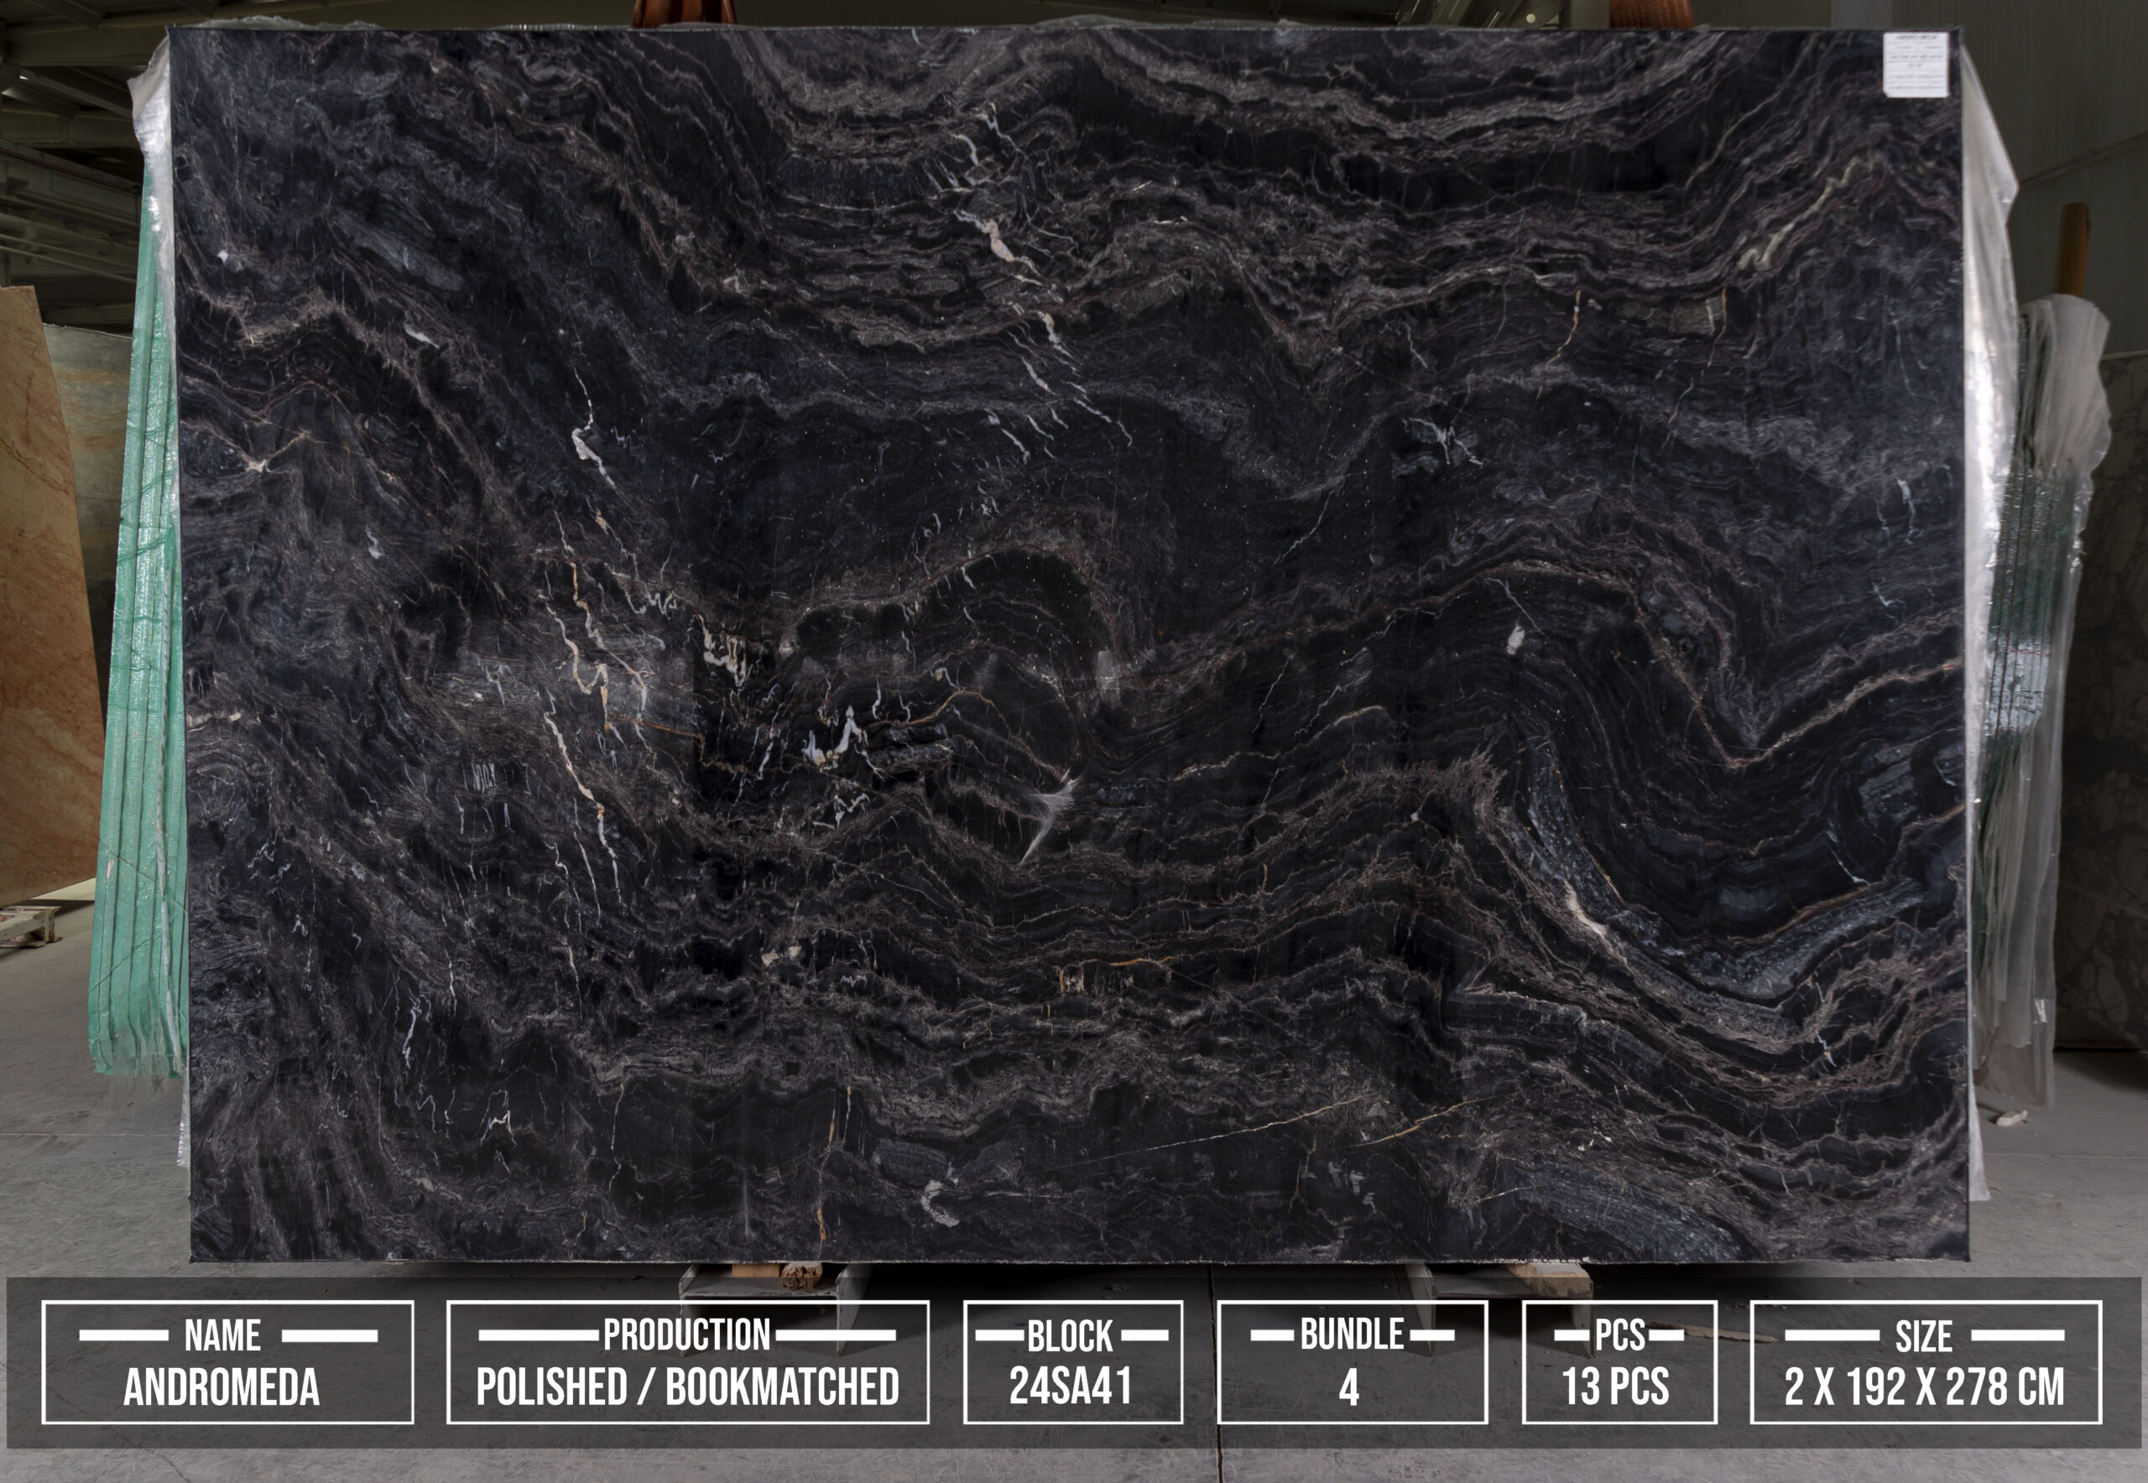The height and width of the screenshot is (1483, 2148).
Task: Click the wooden support block under slab
Action: click(x=800, y=1274)
